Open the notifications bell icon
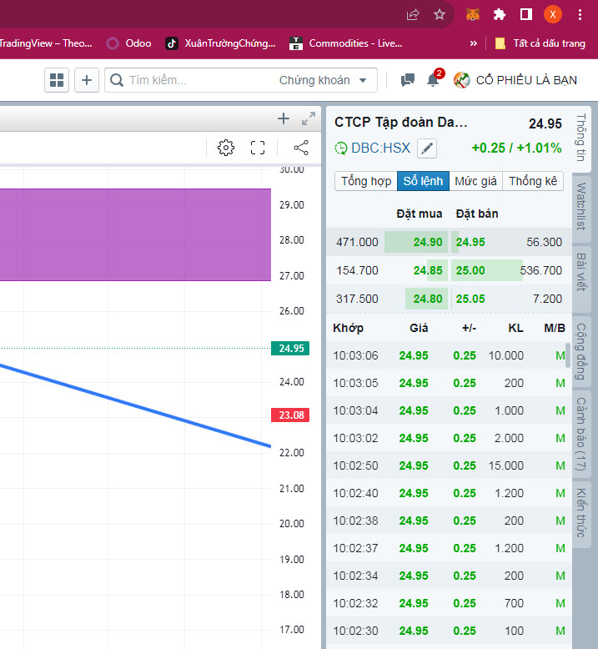This screenshot has height=649, width=598. click(x=433, y=80)
